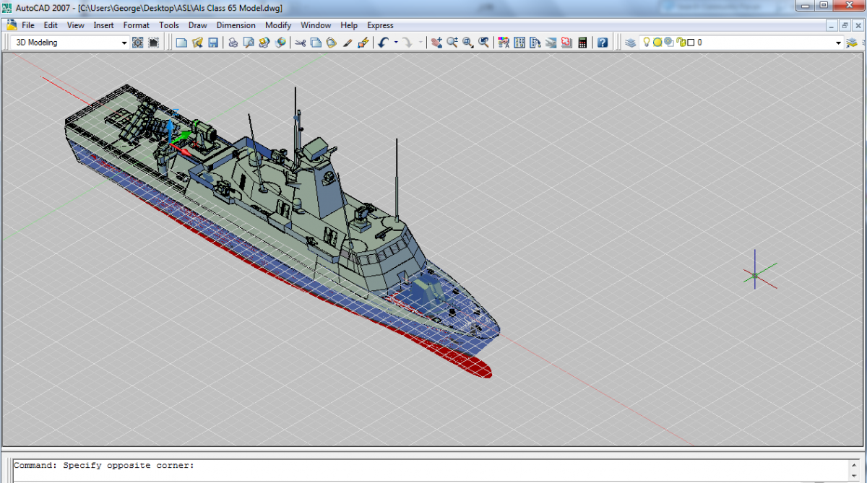Activate the Pan realtime hand tool
Image resolution: width=867 pixels, height=483 pixels.
[436, 43]
